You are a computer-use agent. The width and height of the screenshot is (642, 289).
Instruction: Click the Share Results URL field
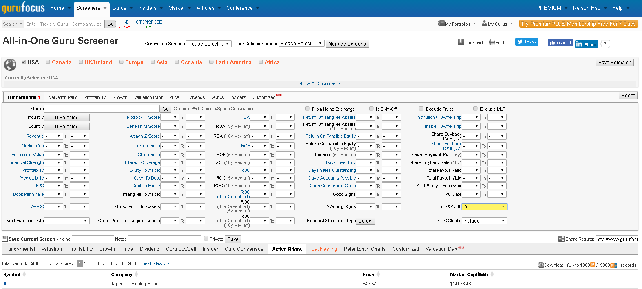click(617, 239)
